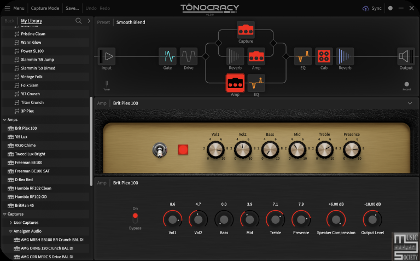420x261 pixels.
Task: Select the Cab block in signal chain
Action: tap(324, 56)
